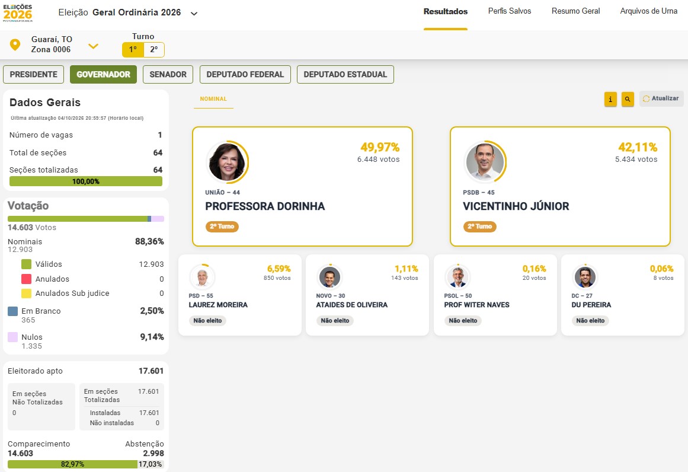Expand the Guaraí, TO zone selector chevron
The width and height of the screenshot is (688, 472).
pos(94,46)
